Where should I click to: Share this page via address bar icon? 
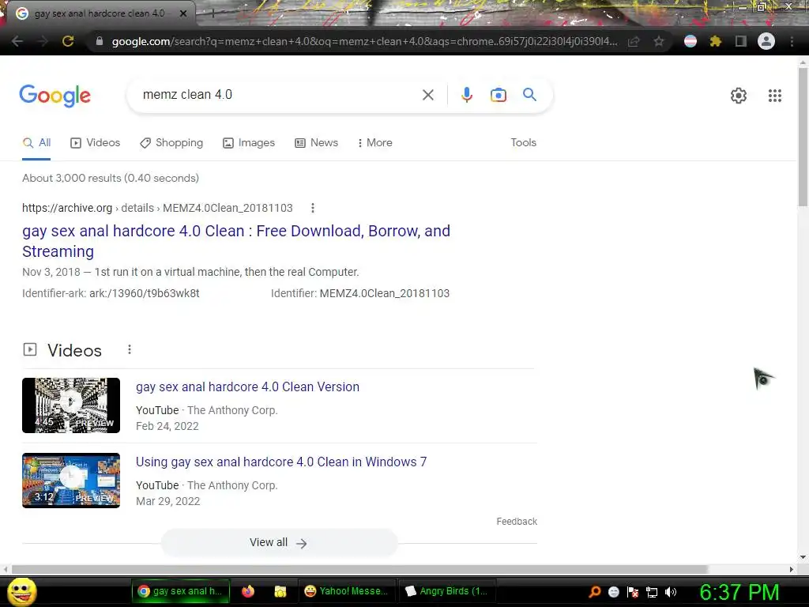pyautogui.click(x=634, y=41)
